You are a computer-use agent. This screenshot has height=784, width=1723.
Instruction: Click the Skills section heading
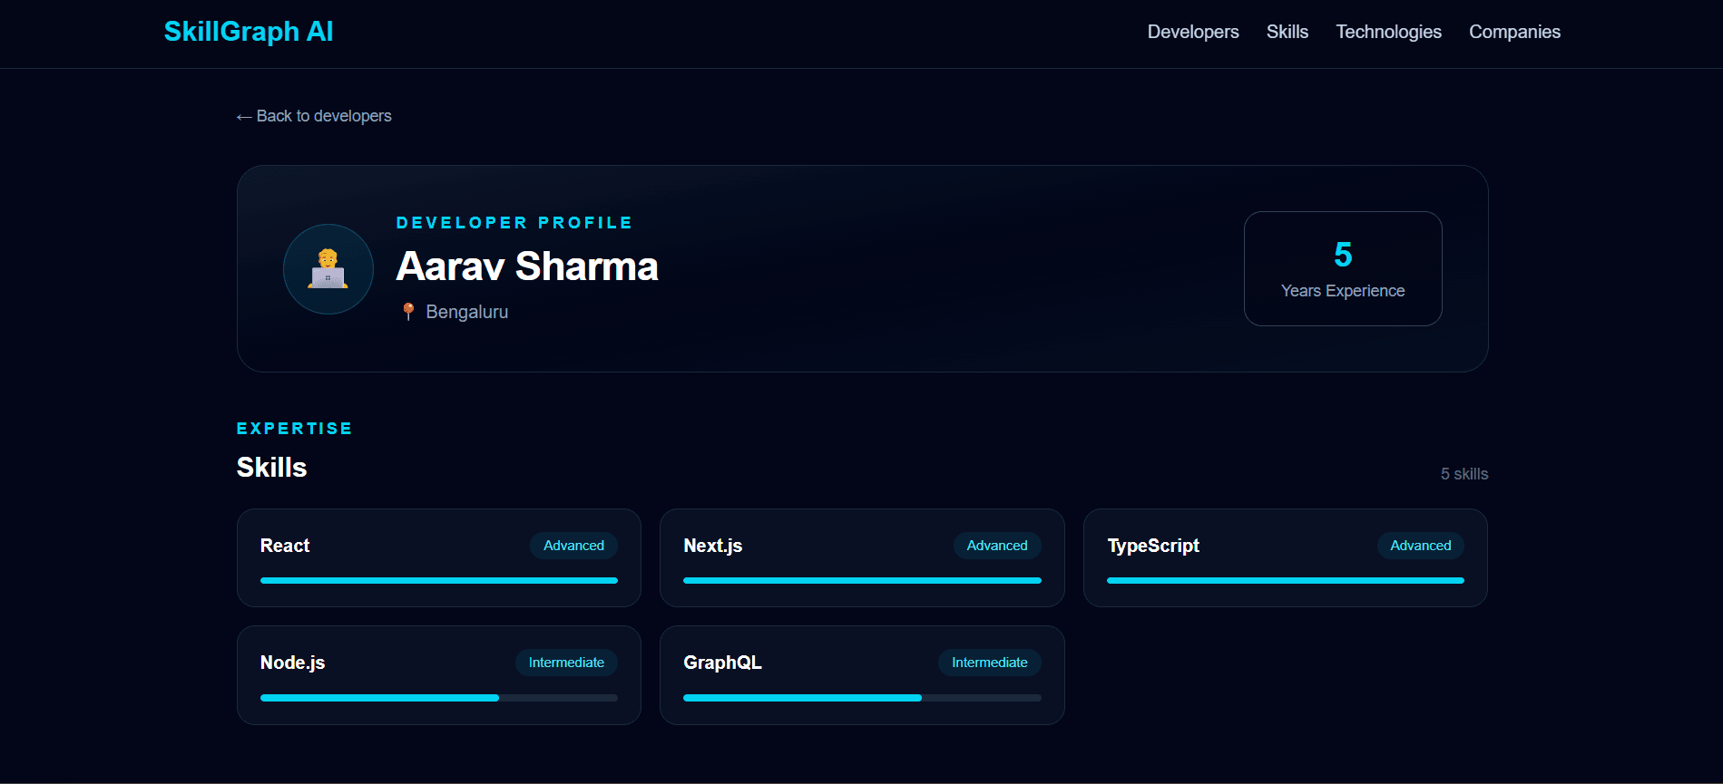click(x=271, y=468)
